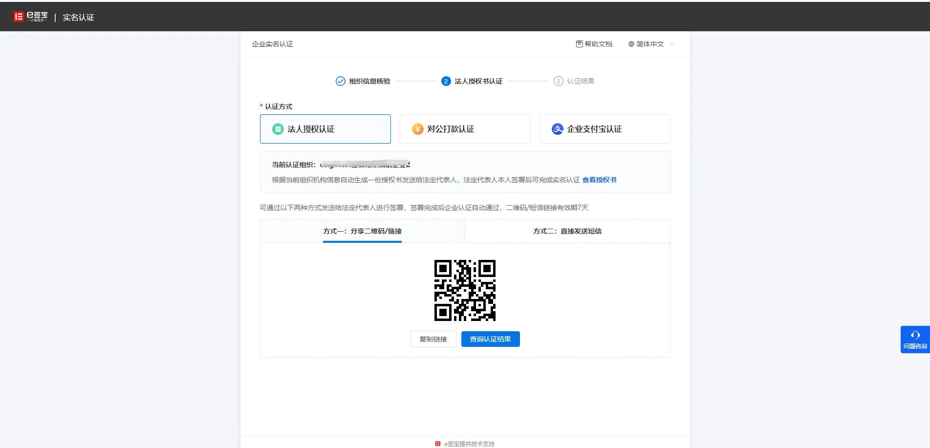
Task: Select the 法人授权认证 method card
Action: point(325,129)
